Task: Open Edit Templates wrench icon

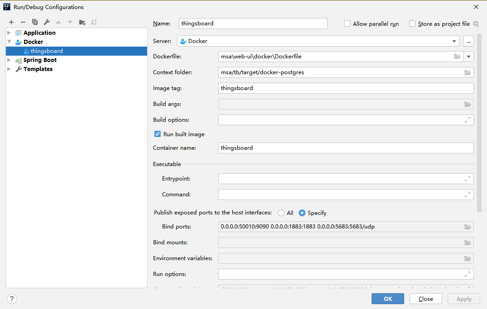Action: pos(47,22)
